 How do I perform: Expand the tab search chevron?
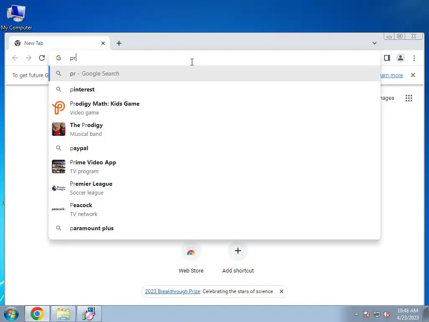coord(374,43)
